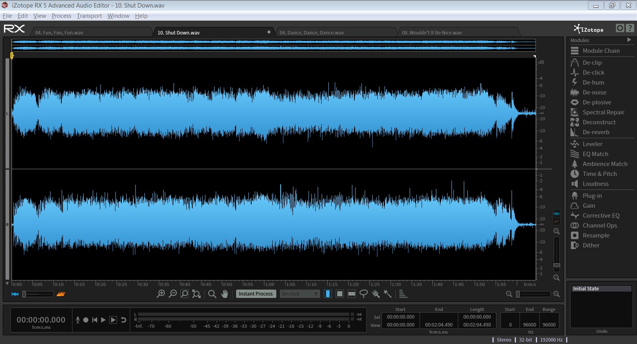Open the Window menu
Image resolution: width=637 pixels, height=344 pixels.
click(x=118, y=16)
